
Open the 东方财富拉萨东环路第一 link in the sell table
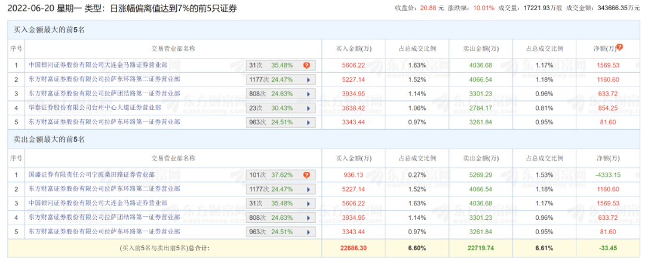click(x=104, y=232)
